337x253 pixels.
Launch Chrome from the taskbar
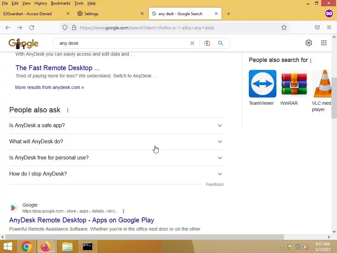(27, 246)
